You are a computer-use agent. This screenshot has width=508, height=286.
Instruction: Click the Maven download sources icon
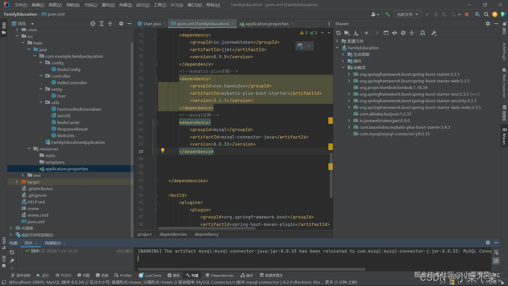pyautogui.click(x=356, y=33)
